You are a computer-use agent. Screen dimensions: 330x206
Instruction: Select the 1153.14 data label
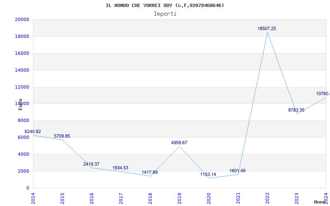tap(208, 174)
